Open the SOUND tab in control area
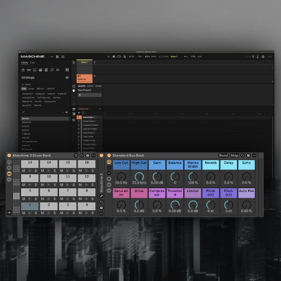 (98, 86)
